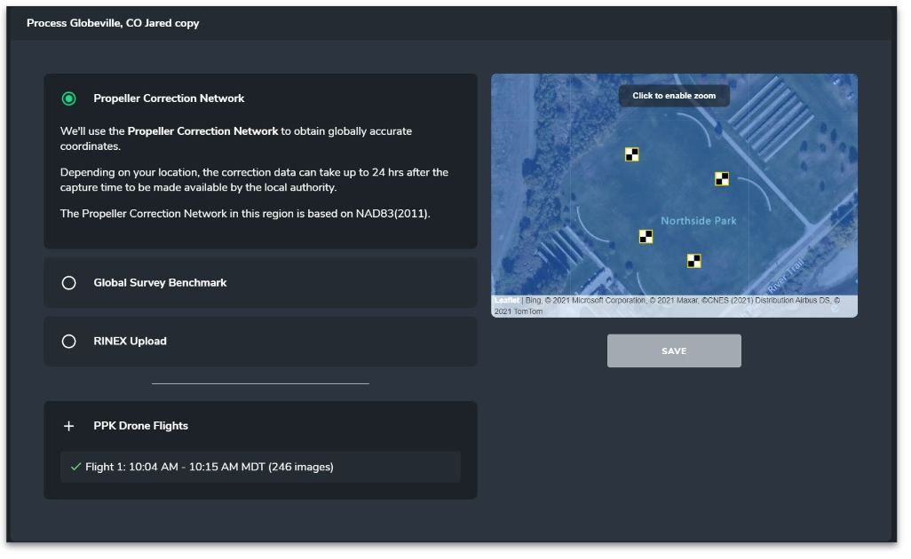Click the plus icon beside PPK Drone Flights
911x559 pixels.
point(68,426)
